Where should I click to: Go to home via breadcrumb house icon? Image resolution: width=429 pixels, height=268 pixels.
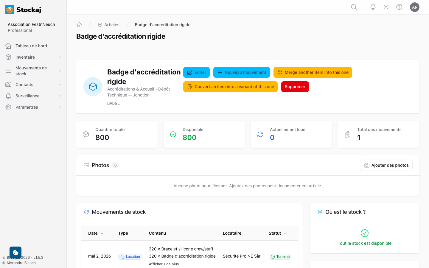point(79,25)
